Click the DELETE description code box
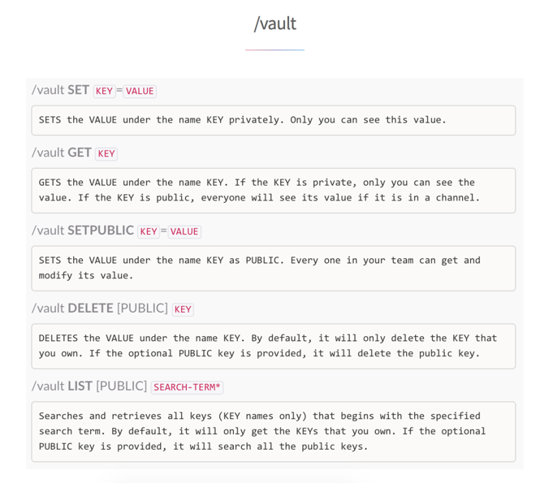The width and height of the screenshot is (553, 483). pos(274,346)
